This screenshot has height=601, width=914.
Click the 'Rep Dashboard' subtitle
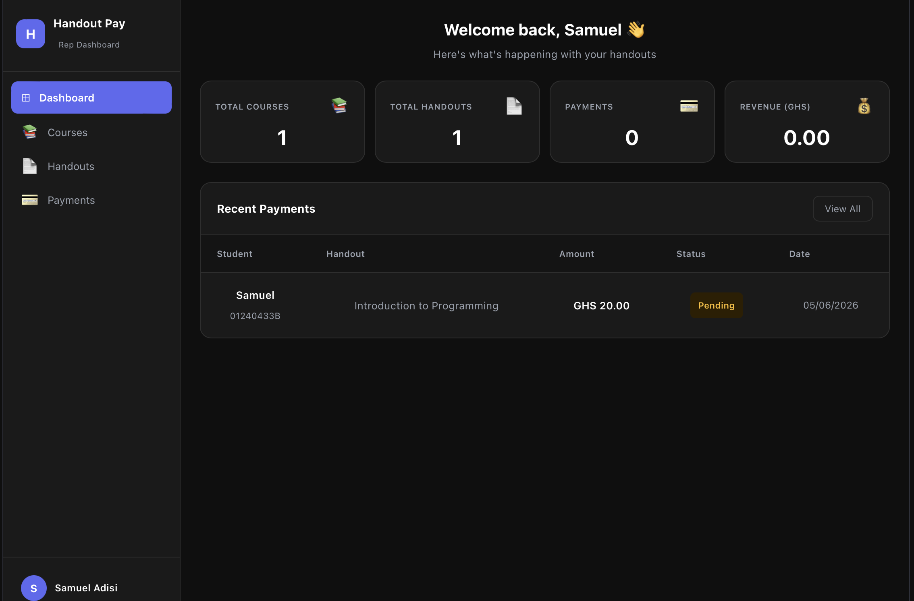tap(89, 45)
